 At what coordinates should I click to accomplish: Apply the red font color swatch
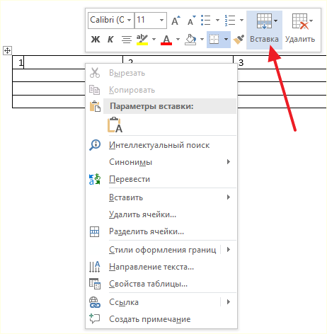pos(166,40)
